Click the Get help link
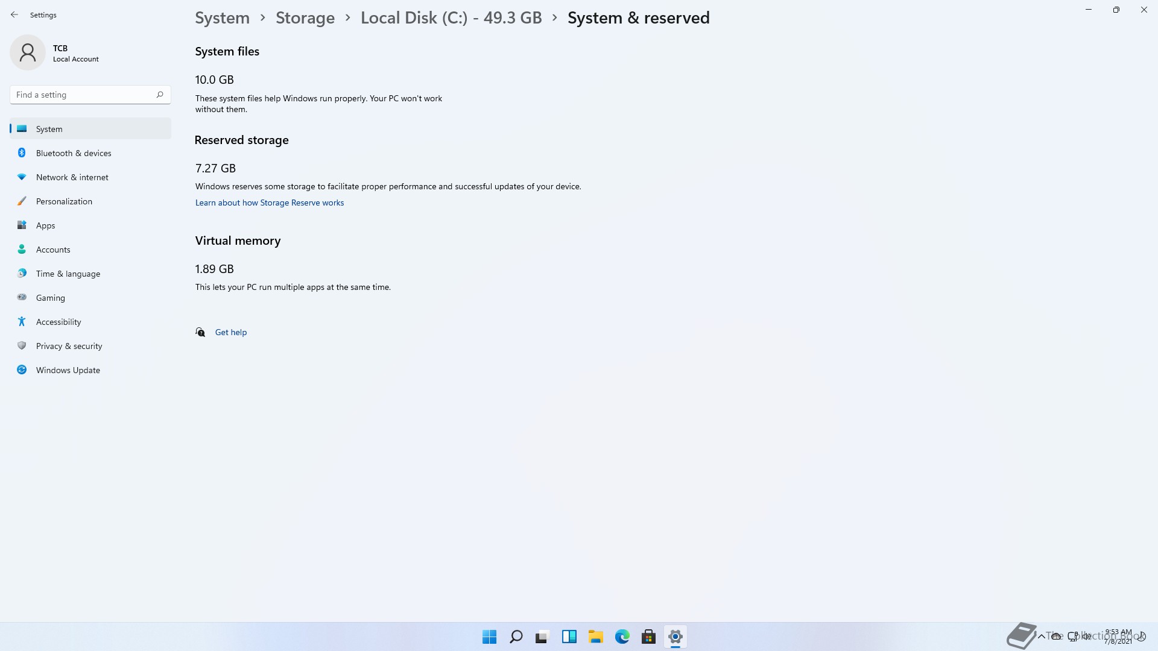Viewport: 1158px width, 651px height. click(231, 332)
